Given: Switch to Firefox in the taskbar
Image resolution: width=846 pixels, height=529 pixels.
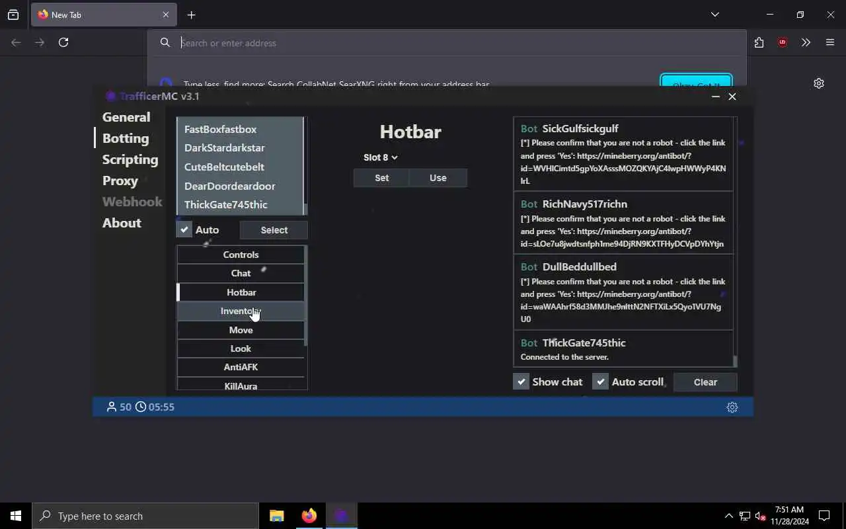Looking at the screenshot, I should point(309,516).
